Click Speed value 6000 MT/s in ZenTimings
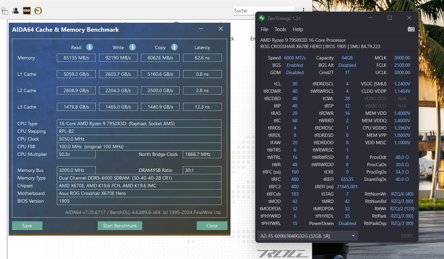This screenshot has width=444, height=259. (295, 58)
